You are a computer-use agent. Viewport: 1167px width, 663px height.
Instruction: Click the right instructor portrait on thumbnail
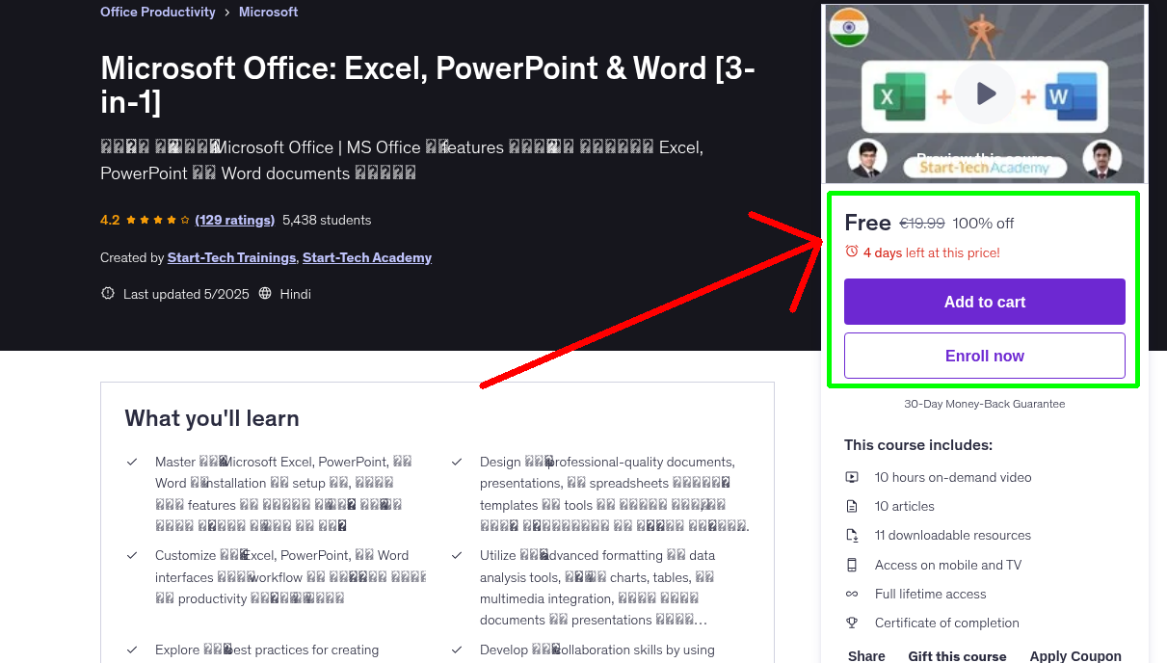coord(1102,160)
